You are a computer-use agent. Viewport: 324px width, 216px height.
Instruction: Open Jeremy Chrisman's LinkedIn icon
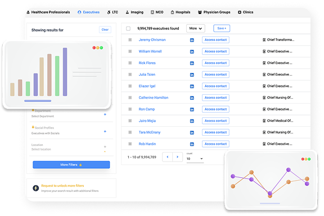pyautogui.click(x=192, y=40)
